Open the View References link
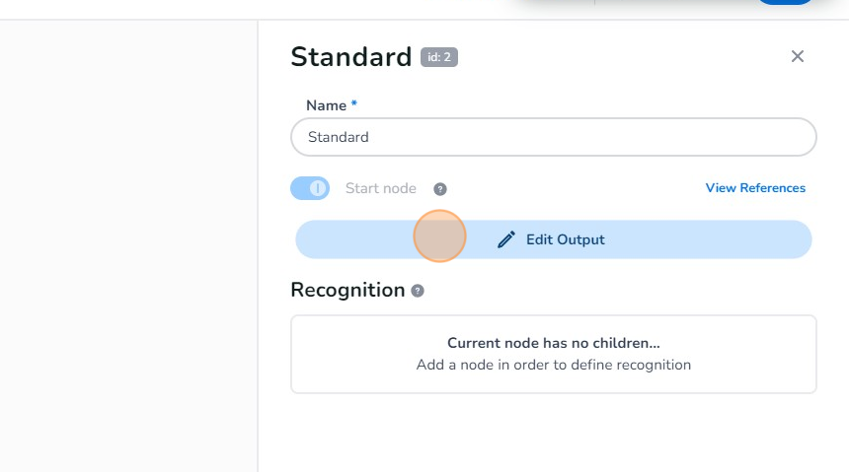The image size is (849, 472). 755,188
